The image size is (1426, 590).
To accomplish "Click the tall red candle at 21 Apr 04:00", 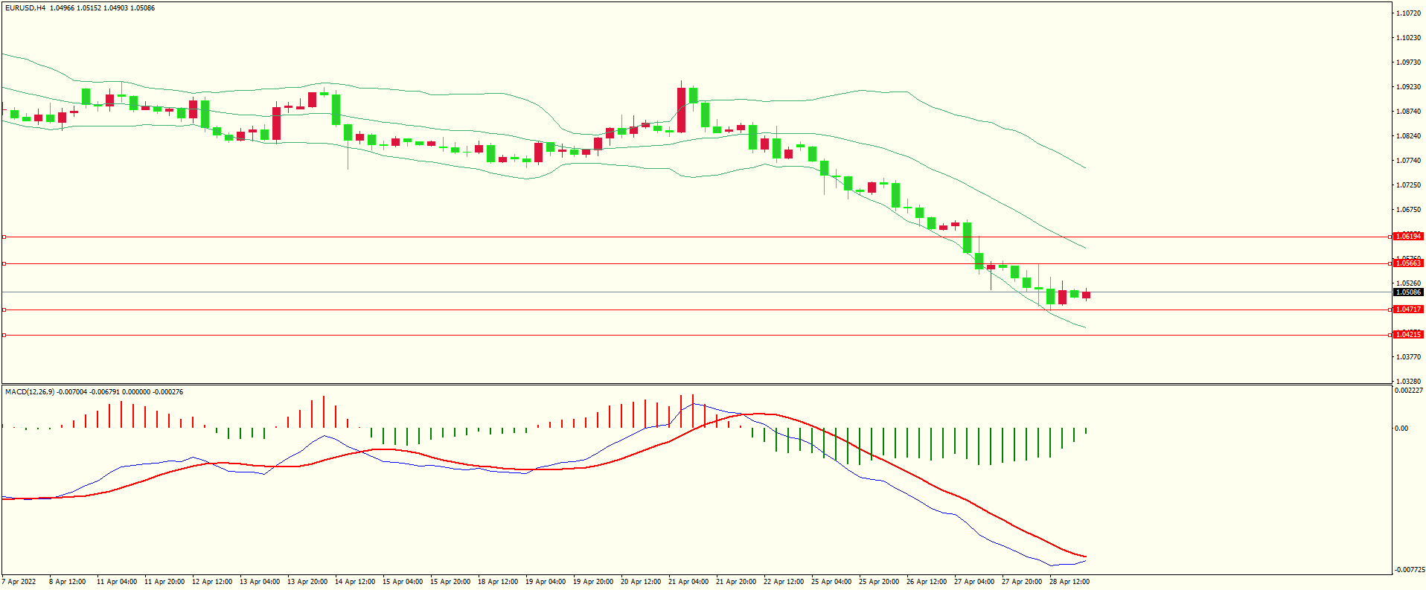I will coord(681,109).
